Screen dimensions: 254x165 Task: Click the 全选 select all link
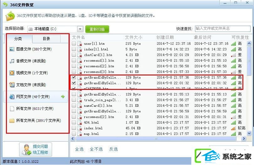(x=79, y=149)
